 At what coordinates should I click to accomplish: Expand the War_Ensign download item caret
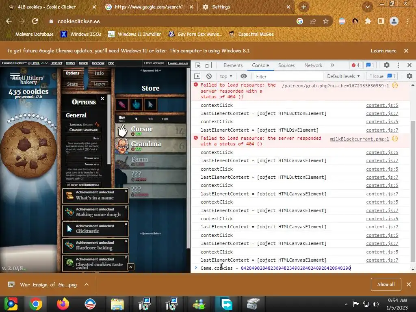click(x=87, y=284)
